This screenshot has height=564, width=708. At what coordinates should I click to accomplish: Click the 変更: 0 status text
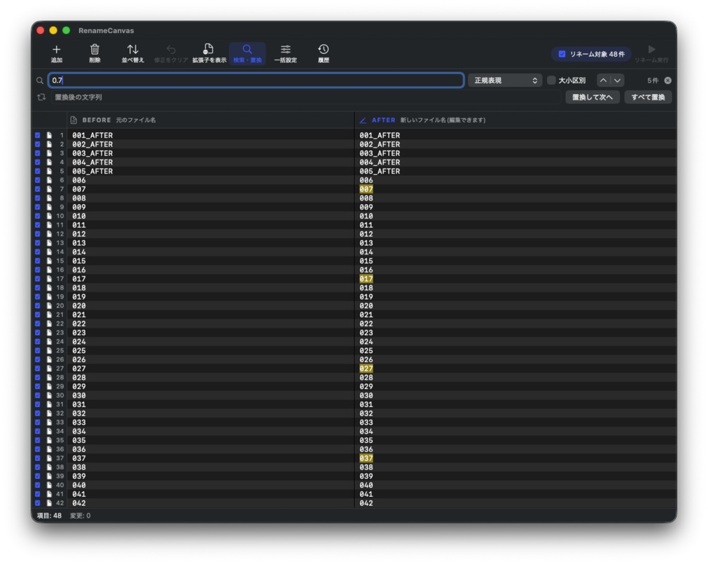pos(80,516)
